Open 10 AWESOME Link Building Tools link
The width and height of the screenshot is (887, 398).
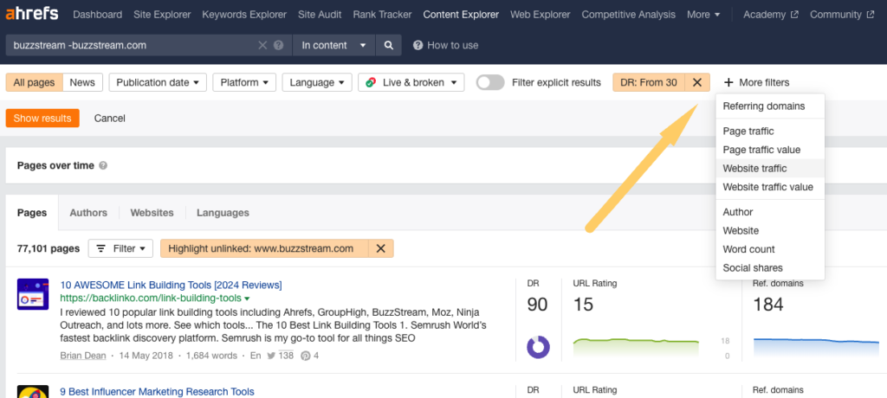click(171, 285)
